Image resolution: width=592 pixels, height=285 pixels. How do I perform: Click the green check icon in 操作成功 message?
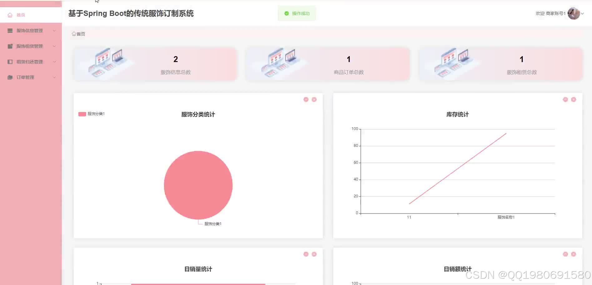point(287,13)
